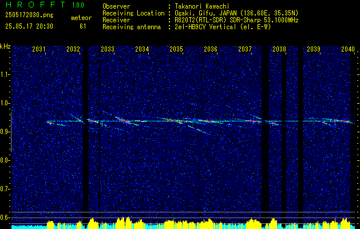Click the 0.9 frequency axis label
This screenshot has height=229, width=360.
5,132
